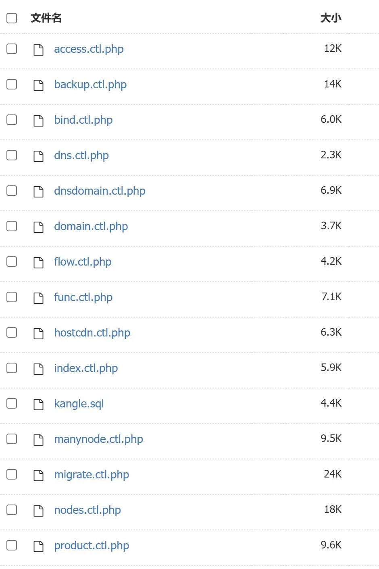
Task: Tick the checkbox for dns.ctl.php
Action: [x=12, y=155]
